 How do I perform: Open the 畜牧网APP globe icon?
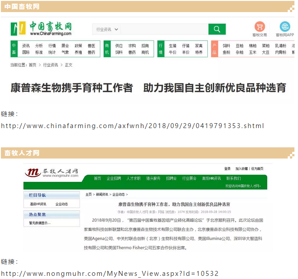tap(285, 27)
